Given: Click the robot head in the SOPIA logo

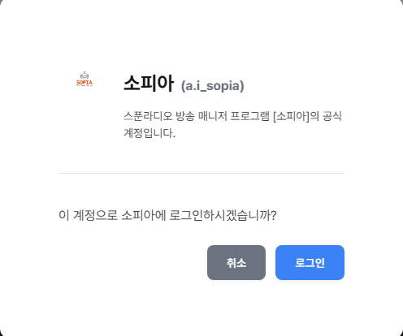Looking at the screenshot, I should point(84,75).
